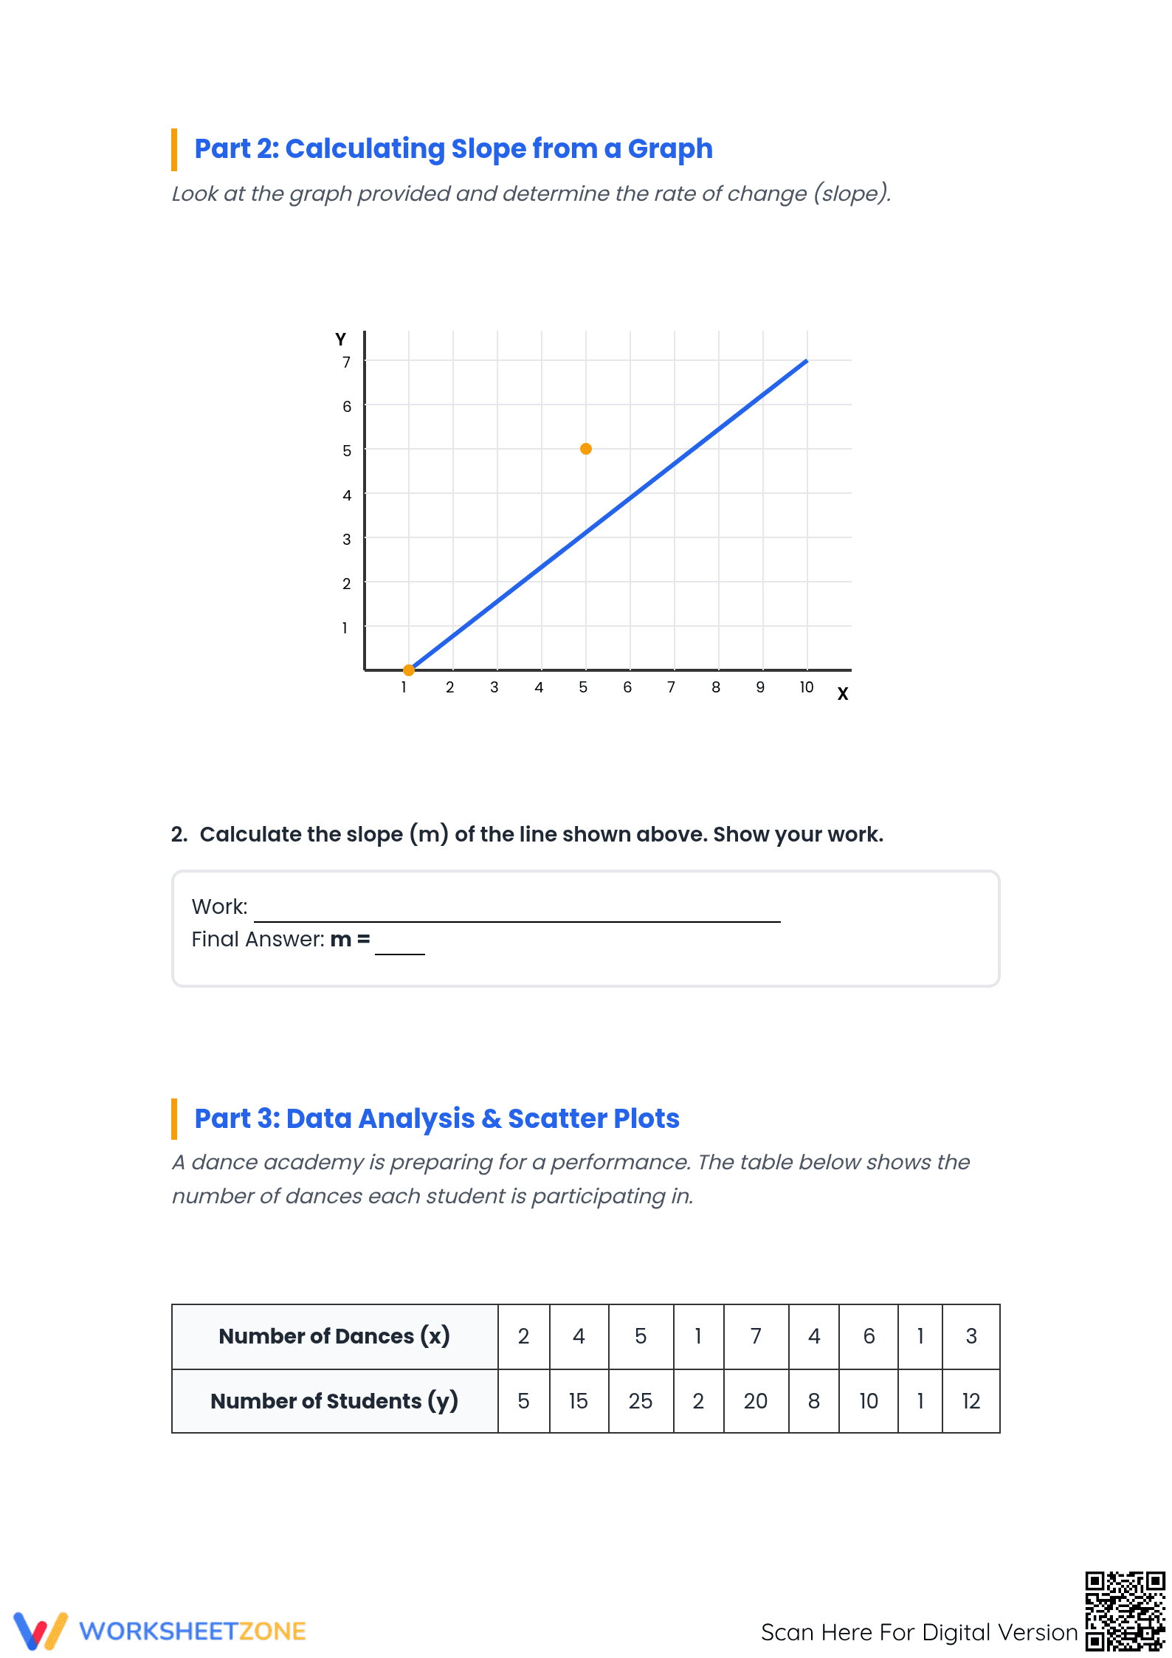The image size is (1172, 1658).
Task: Click the X axis label
Action: click(x=843, y=694)
